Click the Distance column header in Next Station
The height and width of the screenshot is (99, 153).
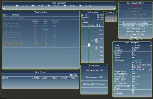35,78
